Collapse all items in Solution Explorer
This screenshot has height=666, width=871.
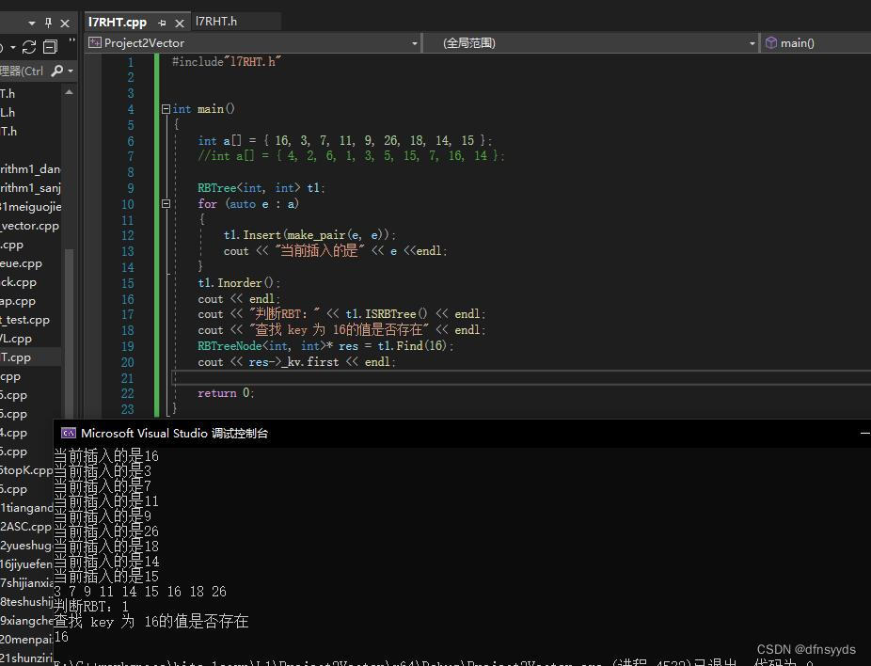50,47
